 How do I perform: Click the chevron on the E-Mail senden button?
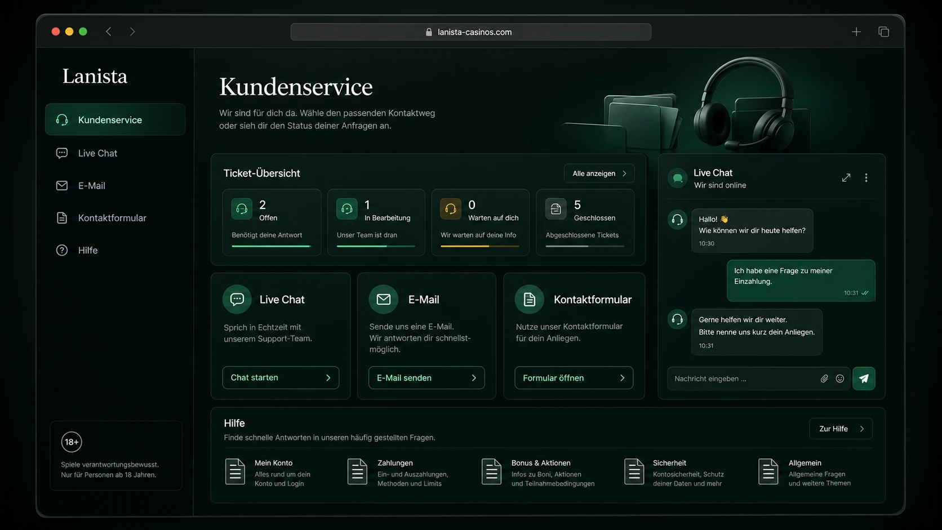[x=474, y=378]
